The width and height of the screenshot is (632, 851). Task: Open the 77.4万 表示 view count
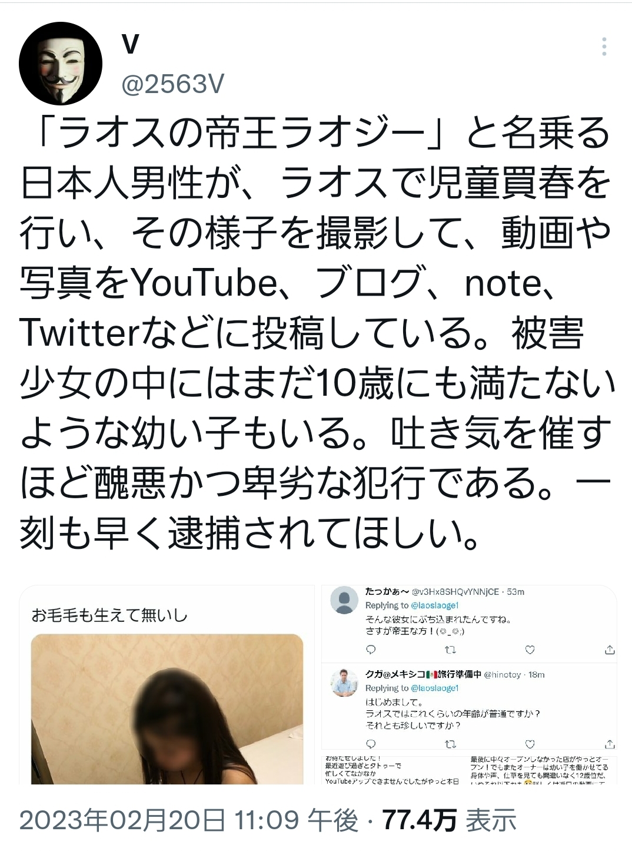pos(450,820)
